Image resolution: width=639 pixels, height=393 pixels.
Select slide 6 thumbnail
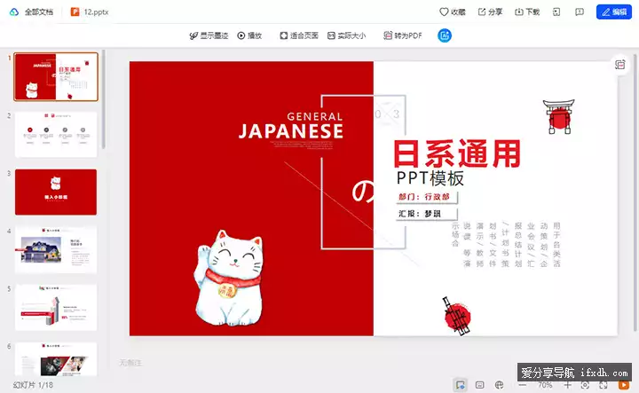tap(56, 358)
